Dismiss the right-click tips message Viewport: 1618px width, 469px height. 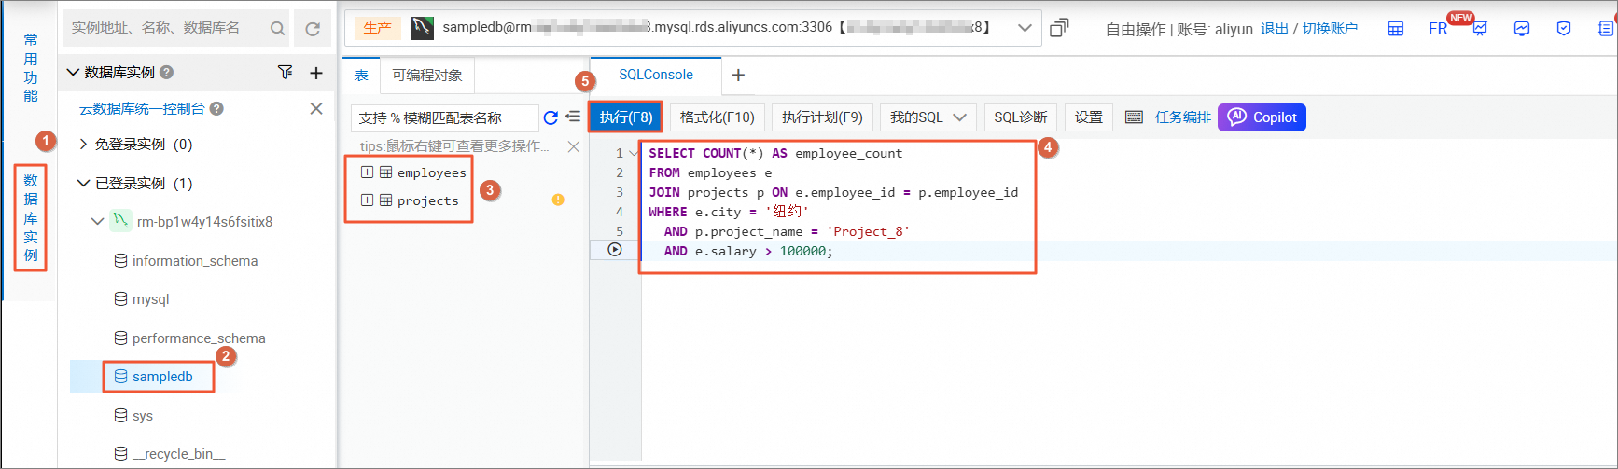pos(574,146)
